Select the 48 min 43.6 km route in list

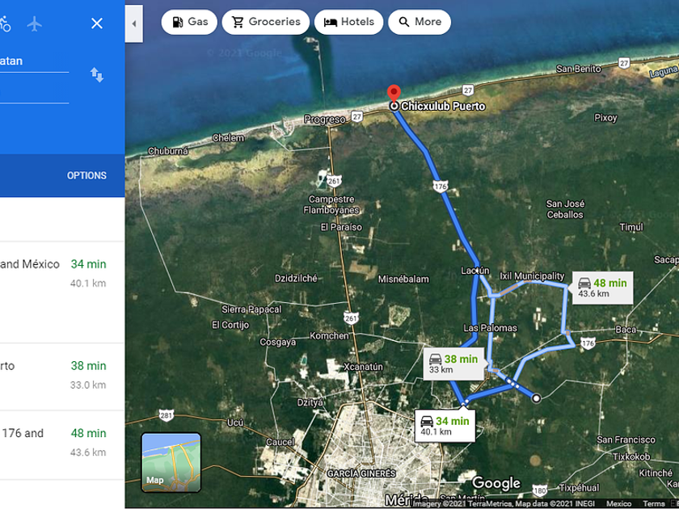(62, 444)
